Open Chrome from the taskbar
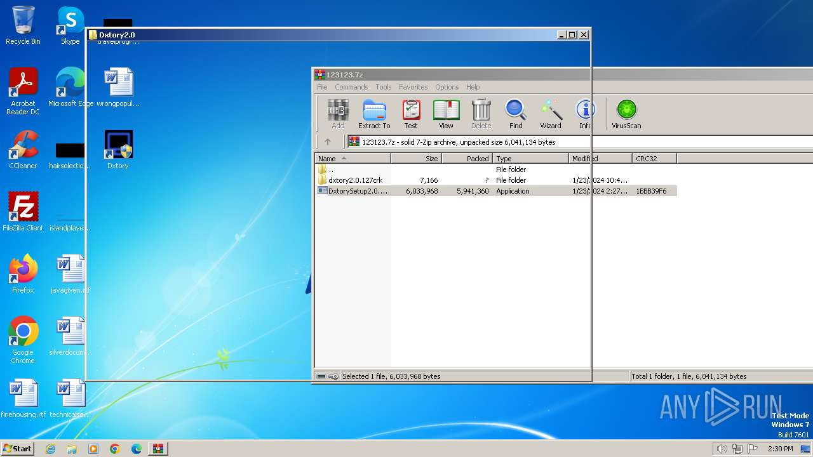813x457 pixels. (115, 449)
